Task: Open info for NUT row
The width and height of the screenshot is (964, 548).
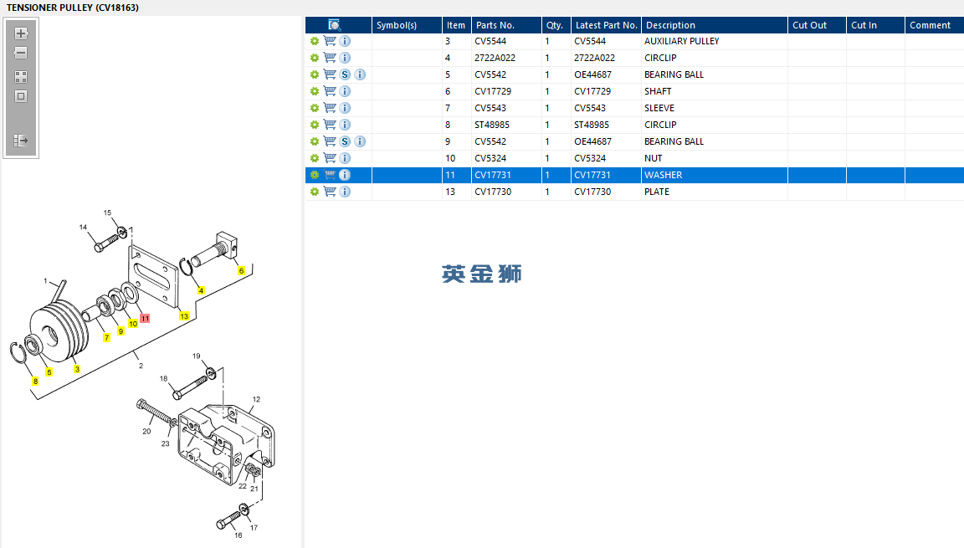Action: click(345, 158)
